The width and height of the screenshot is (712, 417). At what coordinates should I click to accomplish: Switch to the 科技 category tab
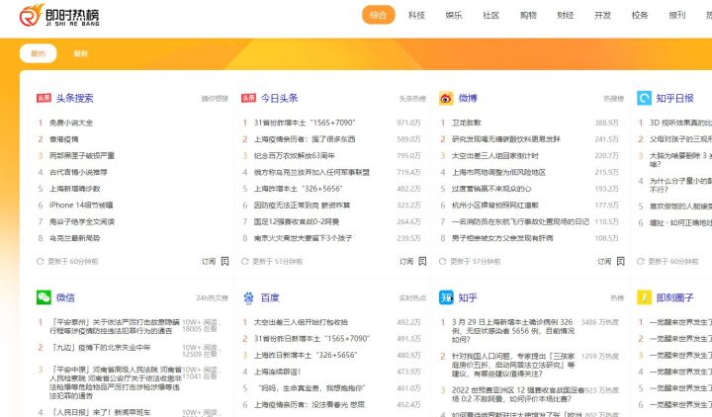(416, 15)
